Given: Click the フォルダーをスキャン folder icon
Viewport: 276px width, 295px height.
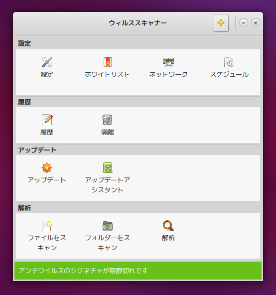Looking at the screenshot, I should point(108,225).
